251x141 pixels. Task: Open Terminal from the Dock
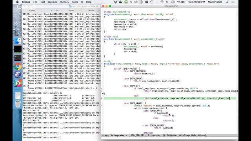coord(18,58)
